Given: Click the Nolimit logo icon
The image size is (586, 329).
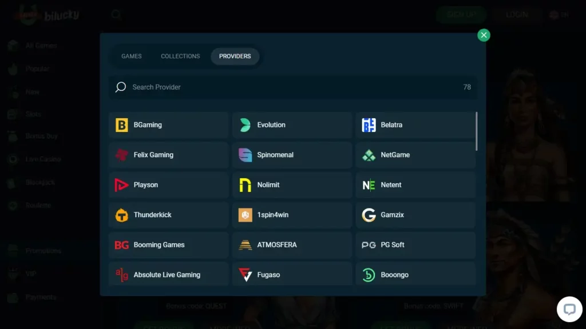Looking at the screenshot, I should 245,185.
